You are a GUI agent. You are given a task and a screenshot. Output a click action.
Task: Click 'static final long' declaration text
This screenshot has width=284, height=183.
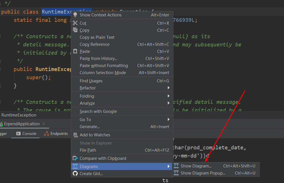(40, 20)
